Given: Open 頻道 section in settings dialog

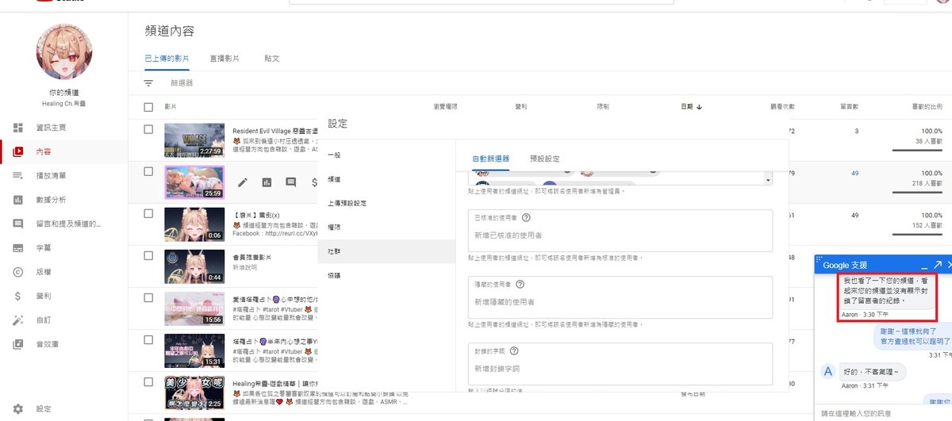Looking at the screenshot, I should (x=386, y=179).
